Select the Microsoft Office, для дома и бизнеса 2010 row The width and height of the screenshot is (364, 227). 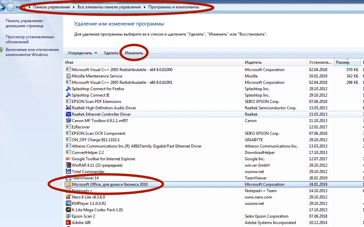214,184
